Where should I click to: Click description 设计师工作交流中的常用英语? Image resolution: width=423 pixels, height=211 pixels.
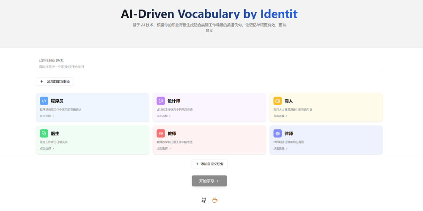coord(175,110)
